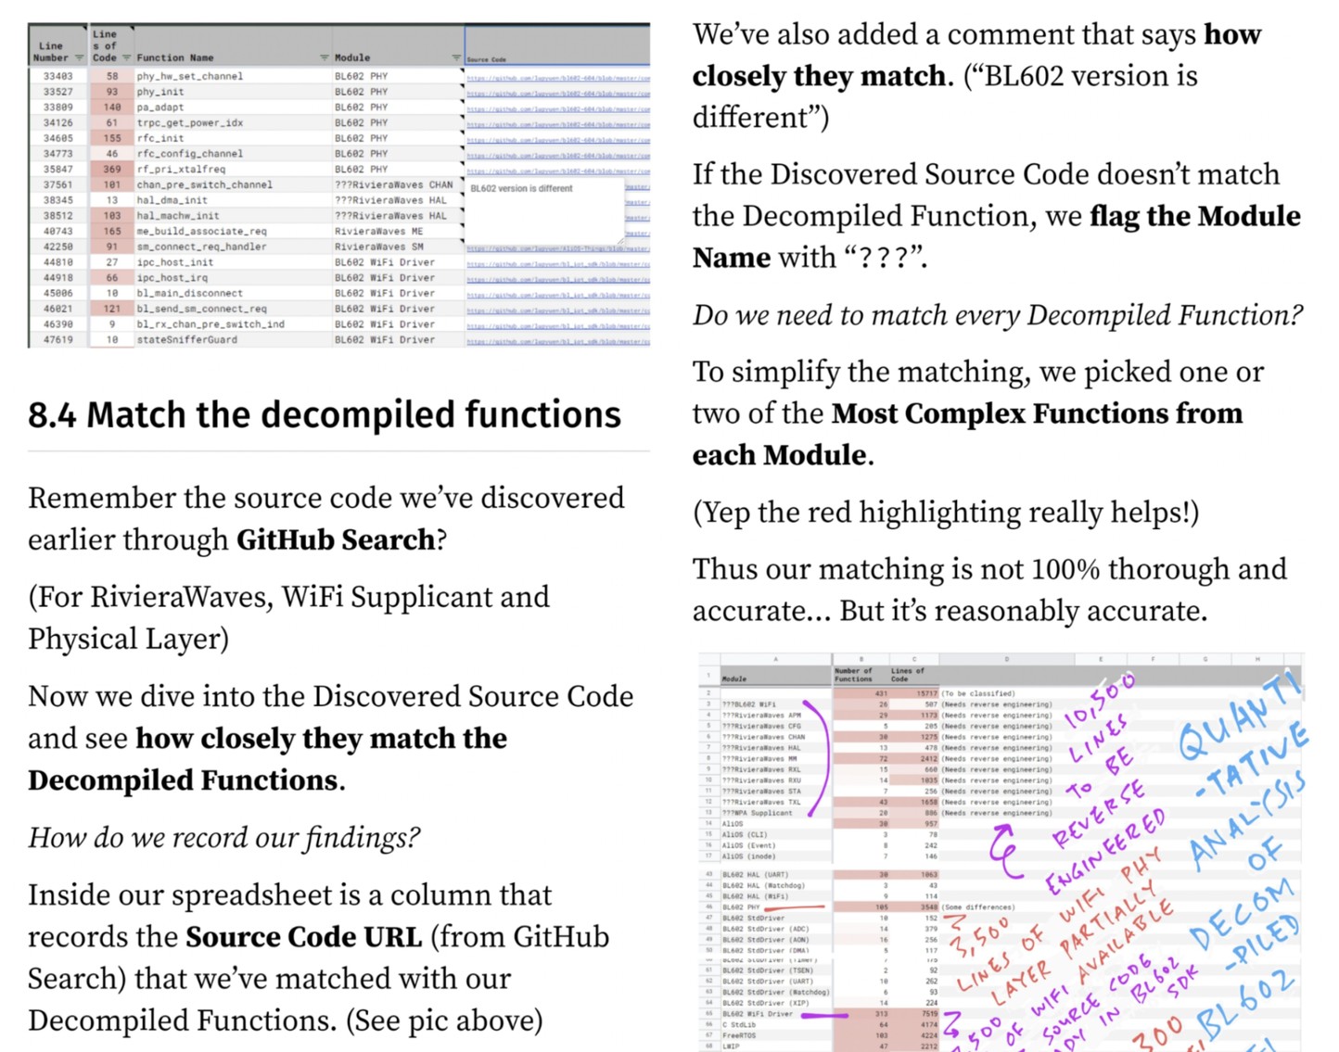Click the Function Name filter icon

(x=325, y=57)
